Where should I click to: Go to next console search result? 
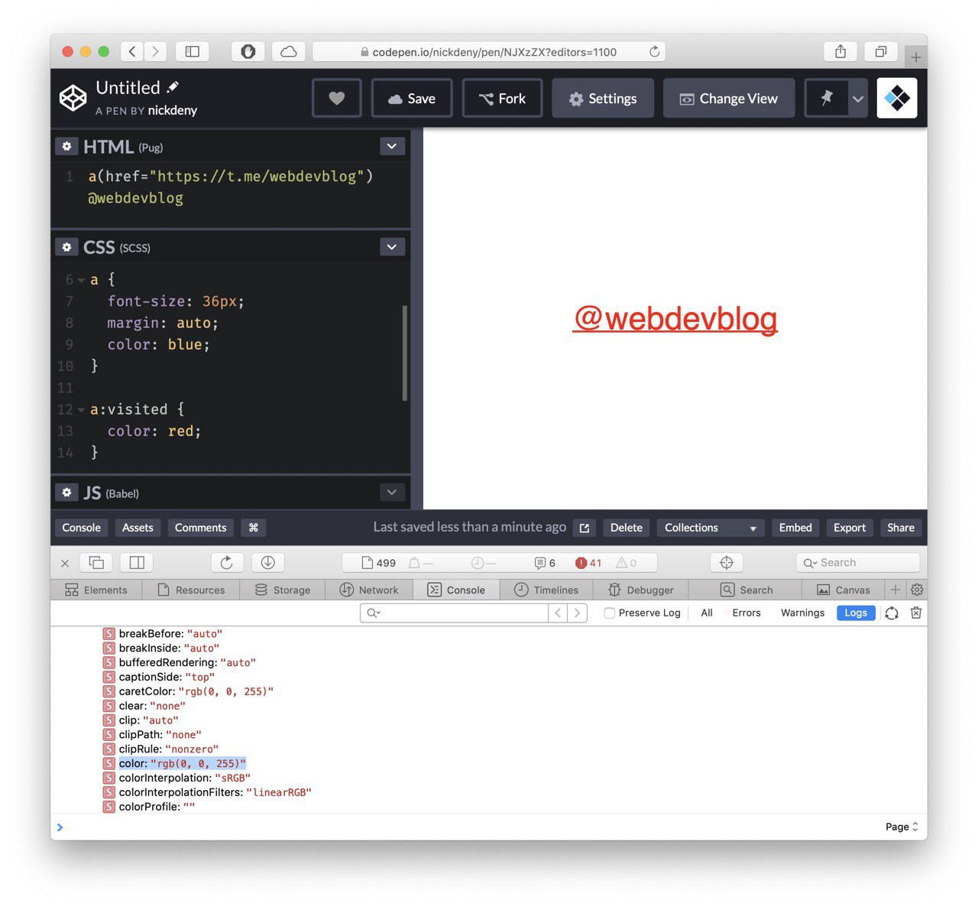pos(578,613)
